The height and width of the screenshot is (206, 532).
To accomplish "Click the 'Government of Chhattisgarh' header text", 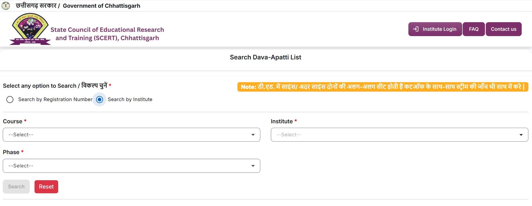I will tap(101, 6).
